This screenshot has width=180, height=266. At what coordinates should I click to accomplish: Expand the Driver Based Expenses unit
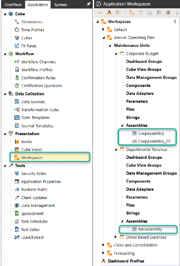[x=115, y=237]
